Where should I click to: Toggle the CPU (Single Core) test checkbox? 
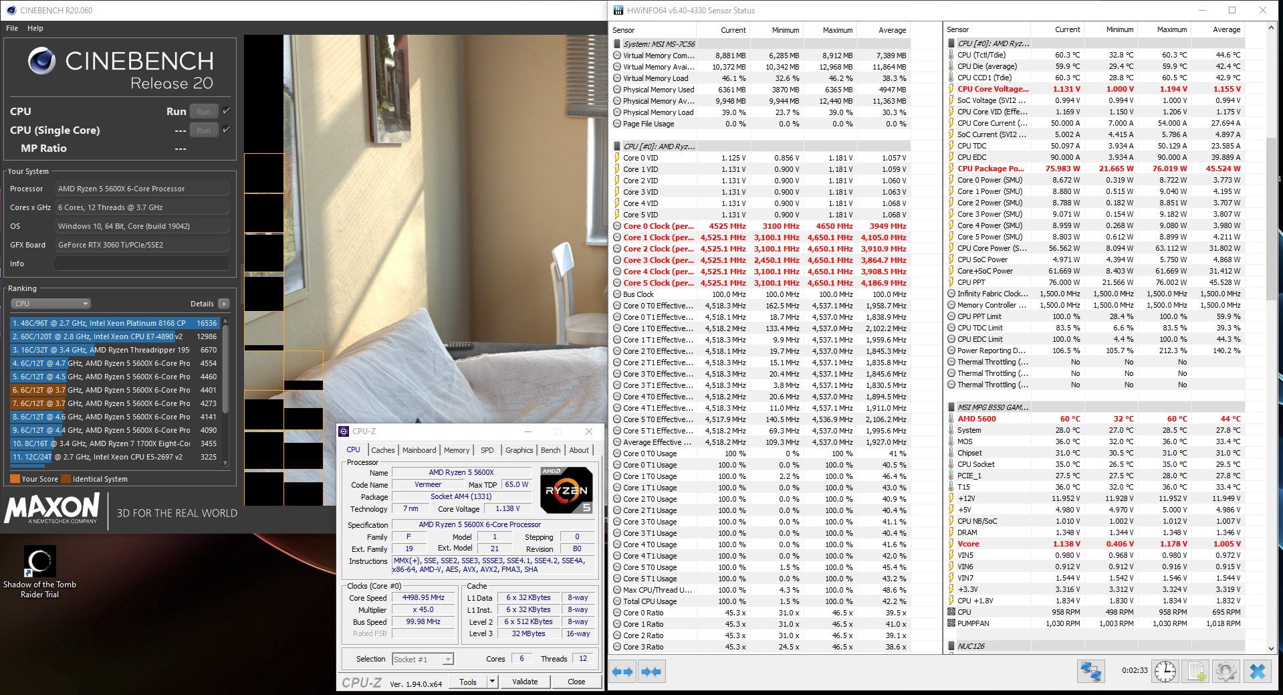click(226, 130)
